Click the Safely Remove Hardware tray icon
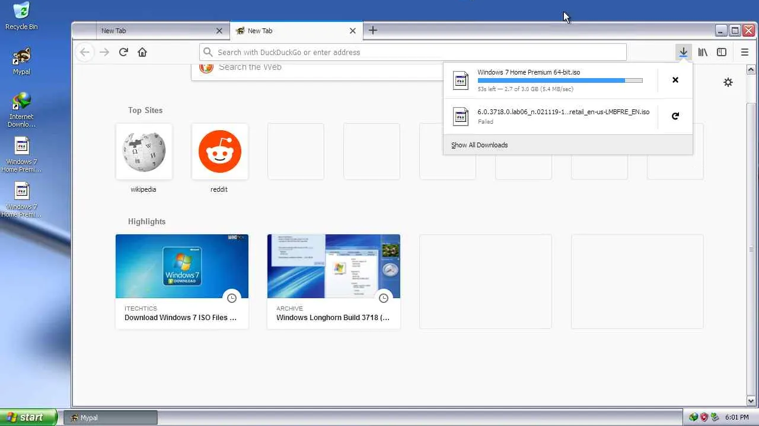Viewport: 759px width, 426px height. [x=715, y=417]
